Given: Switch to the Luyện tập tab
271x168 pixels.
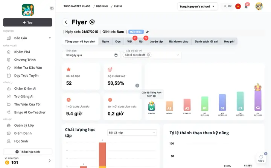Looking at the screenshot, I should [x=156, y=42].
